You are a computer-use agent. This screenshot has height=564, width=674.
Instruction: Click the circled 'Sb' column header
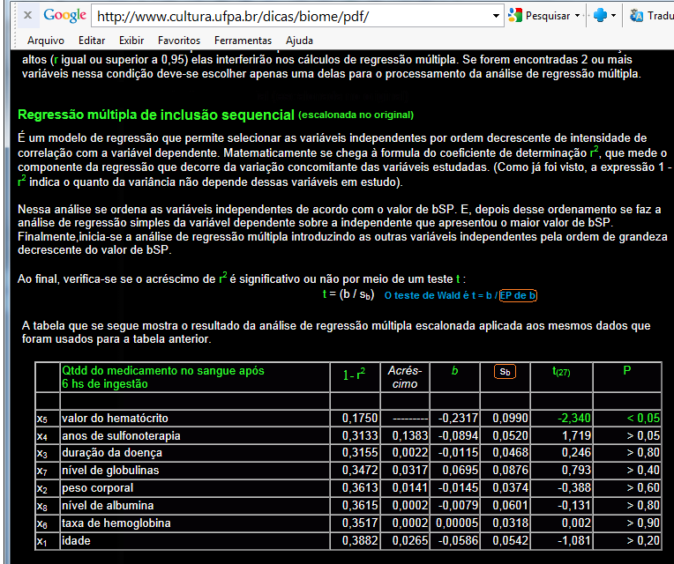[x=505, y=371]
